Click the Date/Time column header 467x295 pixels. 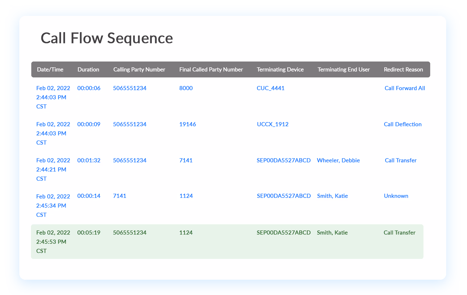point(50,69)
